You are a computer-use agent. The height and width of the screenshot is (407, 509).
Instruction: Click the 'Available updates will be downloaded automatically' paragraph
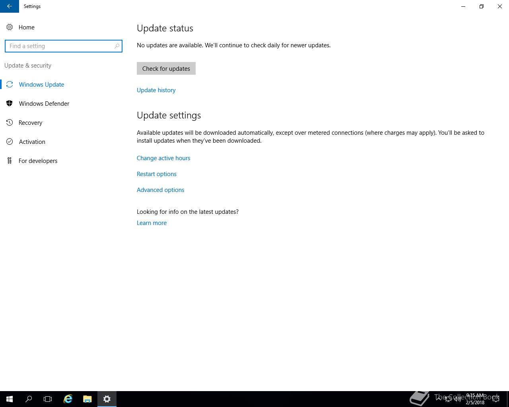point(311,137)
